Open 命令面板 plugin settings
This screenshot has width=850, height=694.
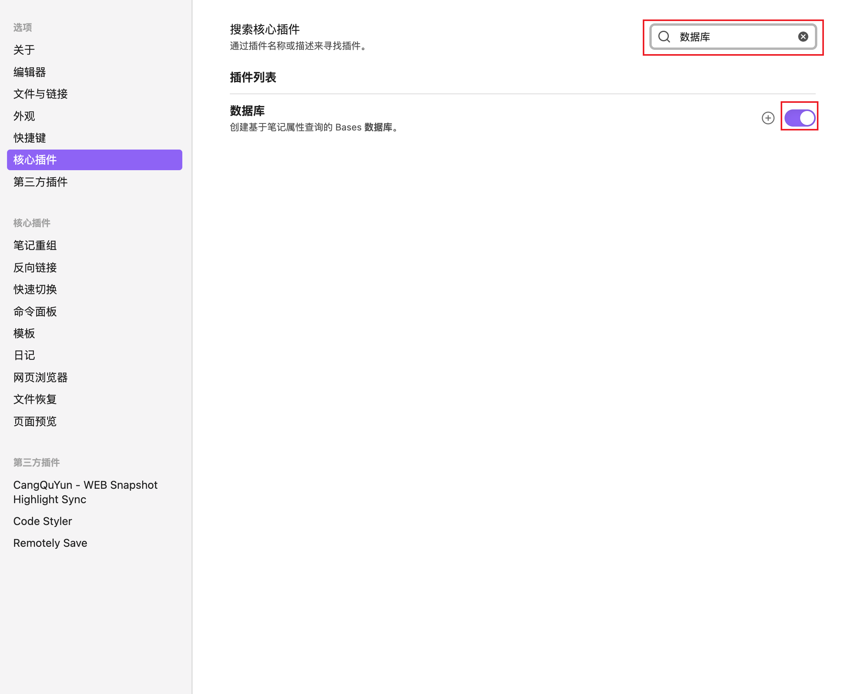tap(35, 312)
